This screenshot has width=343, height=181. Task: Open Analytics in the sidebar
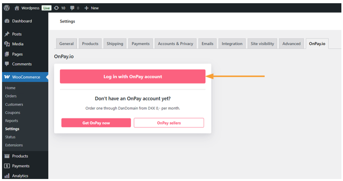click(x=20, y=176)
